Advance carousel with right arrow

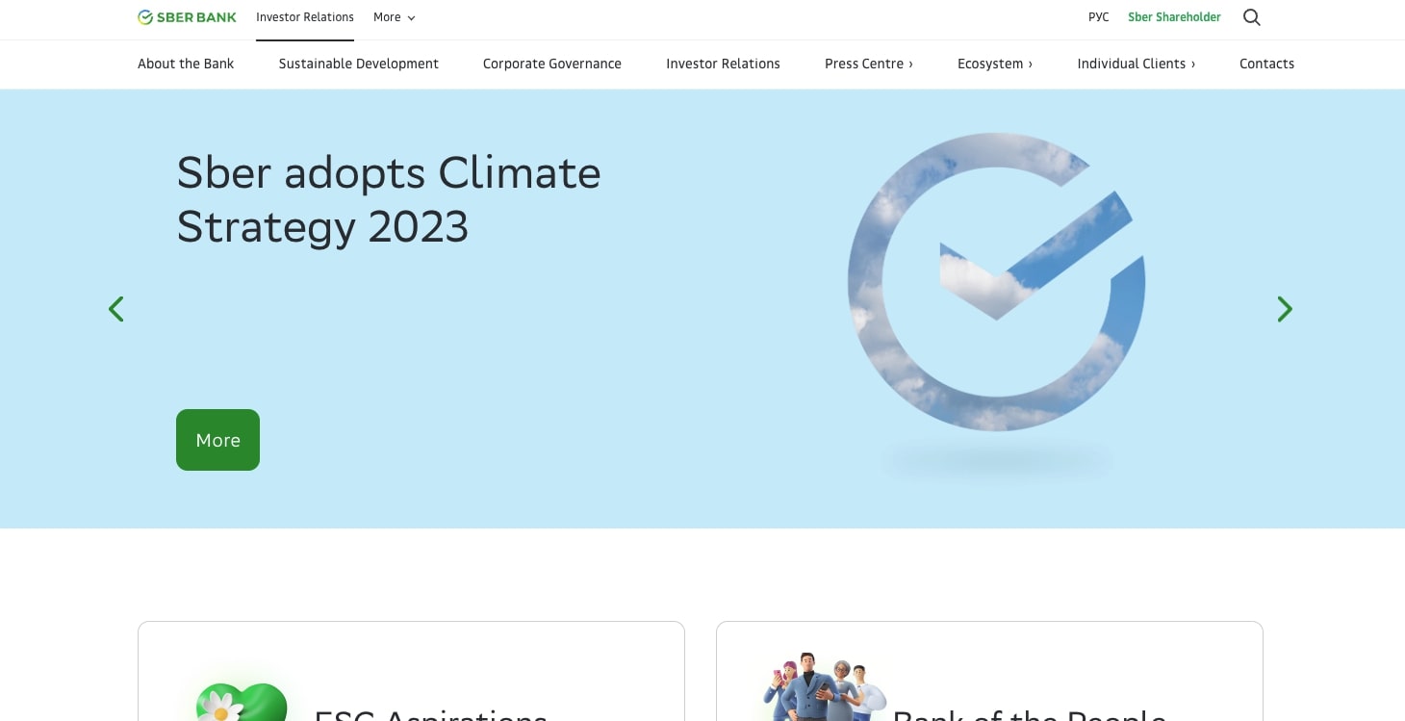(1285, 309)
